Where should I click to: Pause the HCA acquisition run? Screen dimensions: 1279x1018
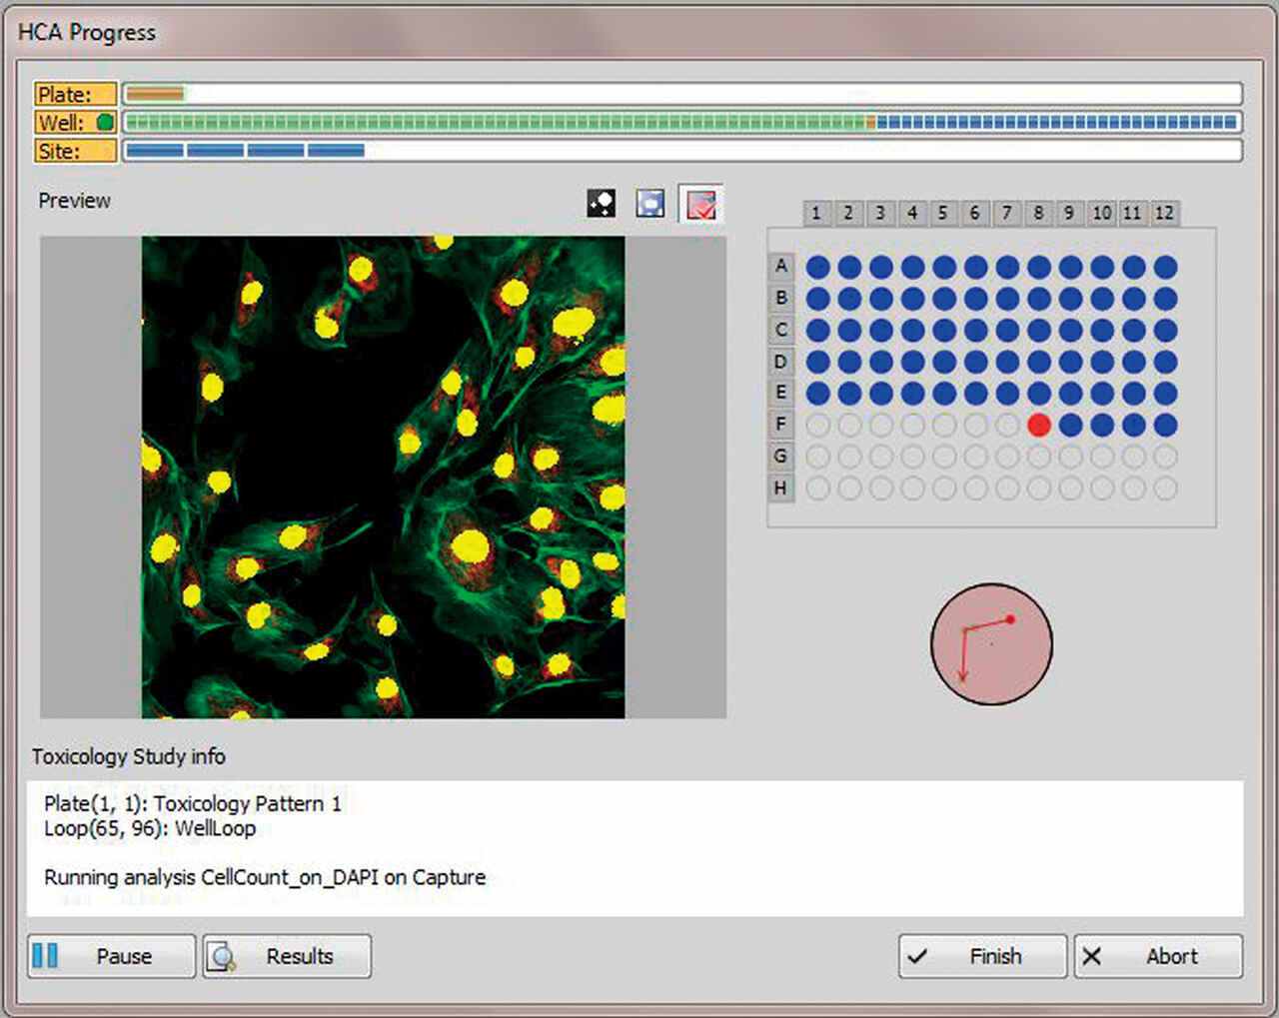pos(110,956)
